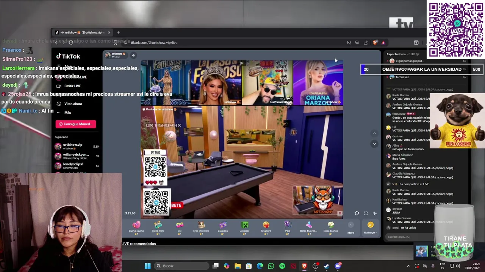Open Emitir LIVE in sidebar
Viewport: 485px width, 272px height.
(x=72, y=86)
